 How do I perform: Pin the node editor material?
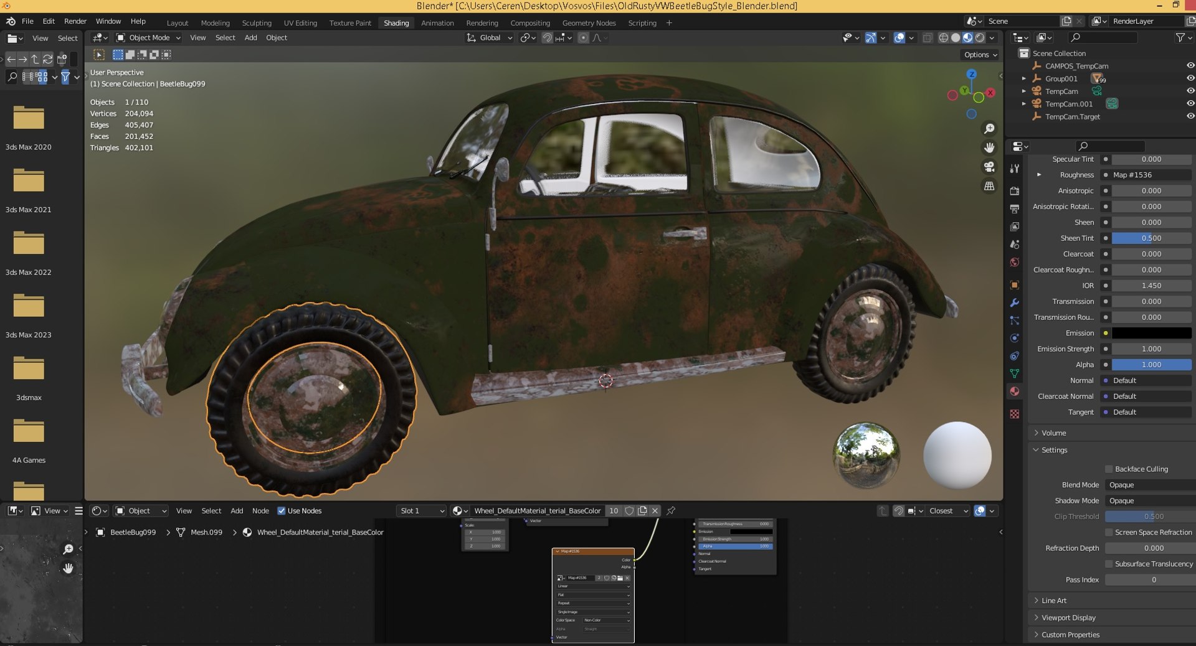pyautogui.click(x=671, y=511)
